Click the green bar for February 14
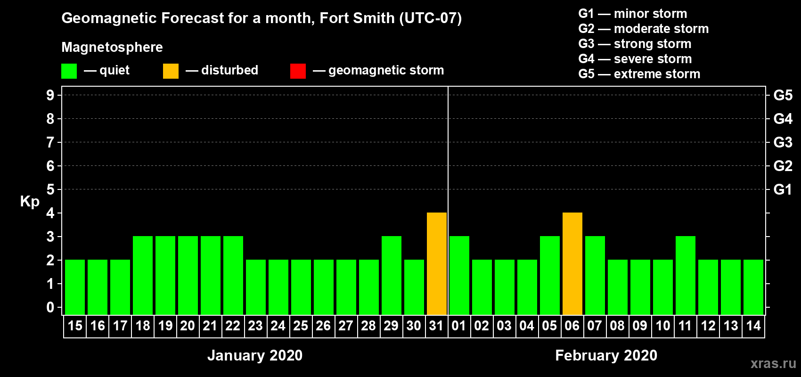 (753, 287)
